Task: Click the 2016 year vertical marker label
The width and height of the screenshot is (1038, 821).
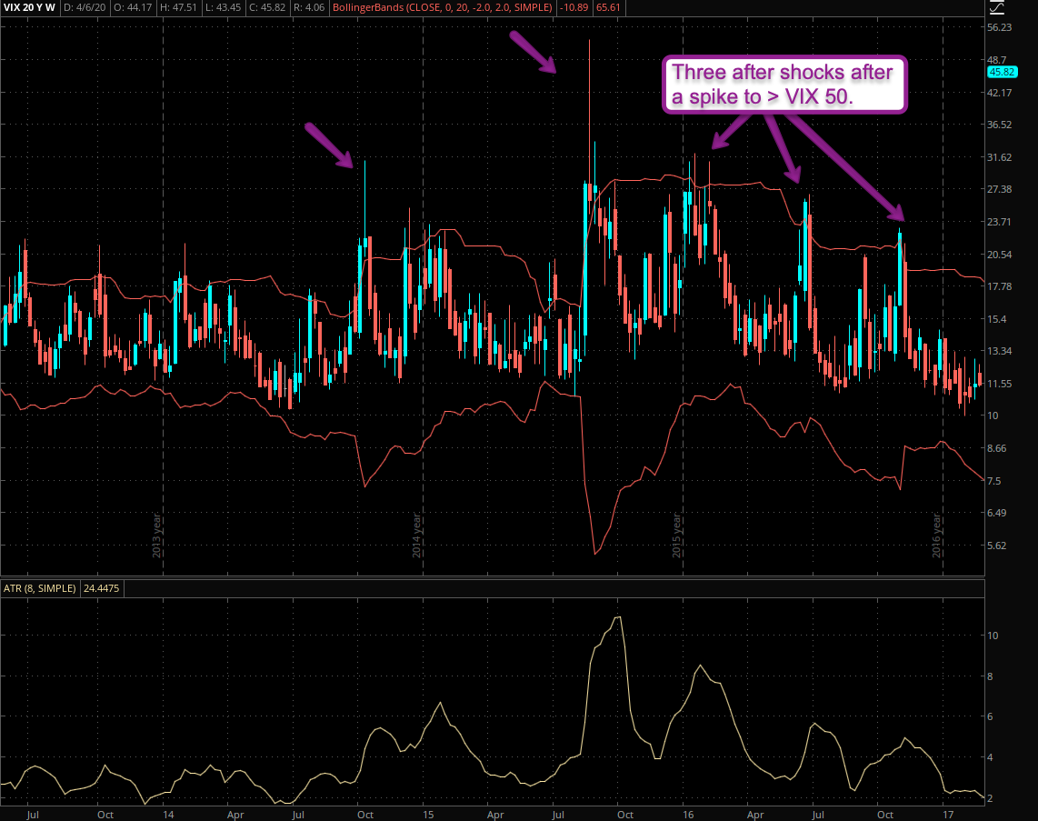Action: (x=936, y=536)
